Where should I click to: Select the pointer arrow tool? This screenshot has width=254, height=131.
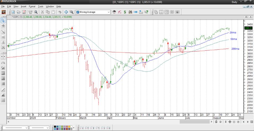[3, 20]
